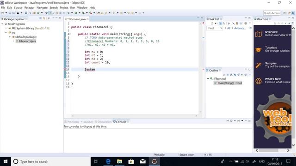
Task: Open the Navigate menu
Action: coord(42,8)
